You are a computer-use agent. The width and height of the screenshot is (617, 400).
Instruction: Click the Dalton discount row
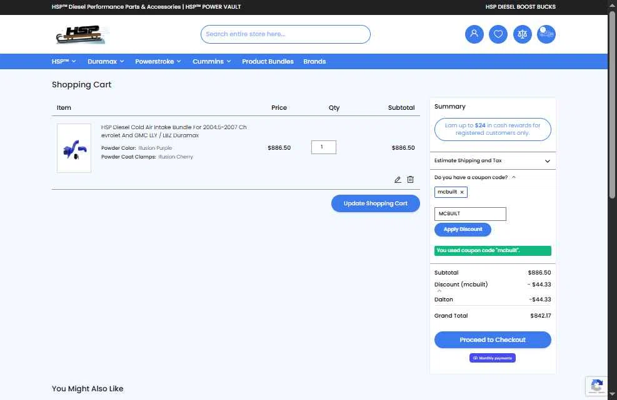pyautogui.click(x=493, y=300)
